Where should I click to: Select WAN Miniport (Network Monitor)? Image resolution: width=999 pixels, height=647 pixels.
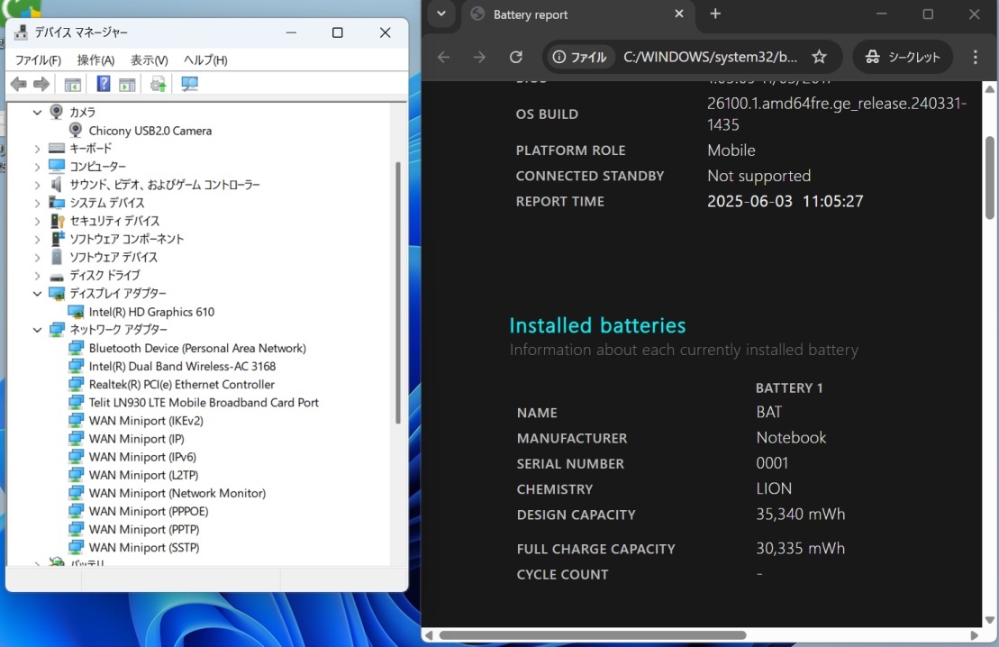pyautogui.click(x=177, y=494)
